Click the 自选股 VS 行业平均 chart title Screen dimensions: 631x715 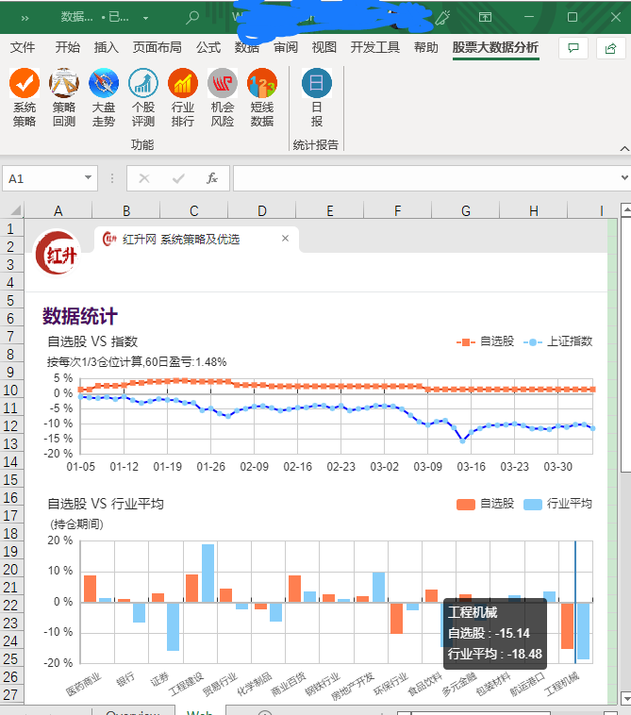tap(106, 504)
